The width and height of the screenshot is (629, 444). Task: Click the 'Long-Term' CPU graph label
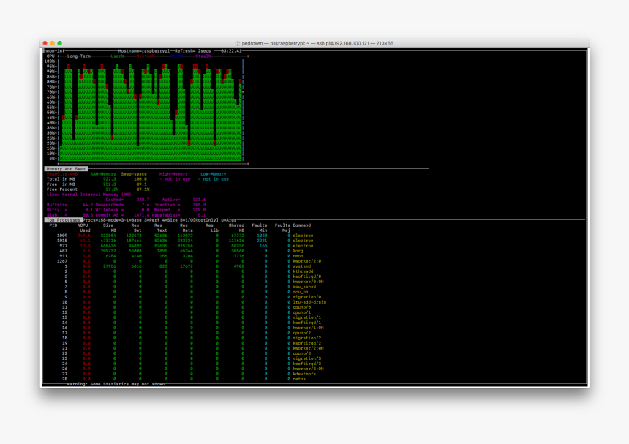[79, 56]
